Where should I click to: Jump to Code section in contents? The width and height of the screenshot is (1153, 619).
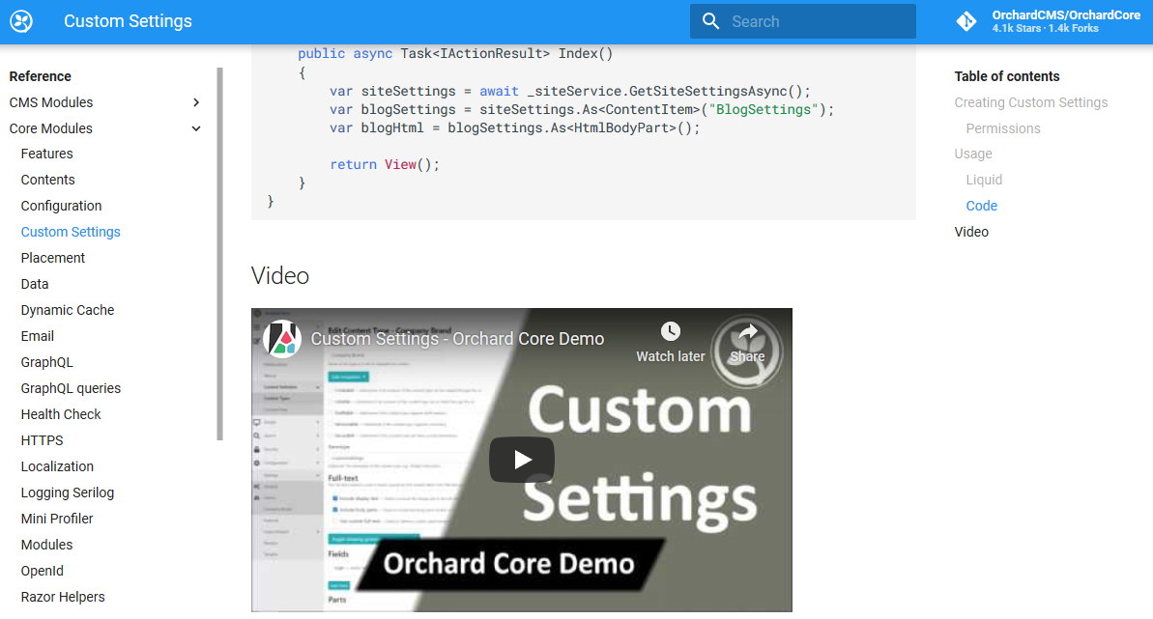[982, 206]
